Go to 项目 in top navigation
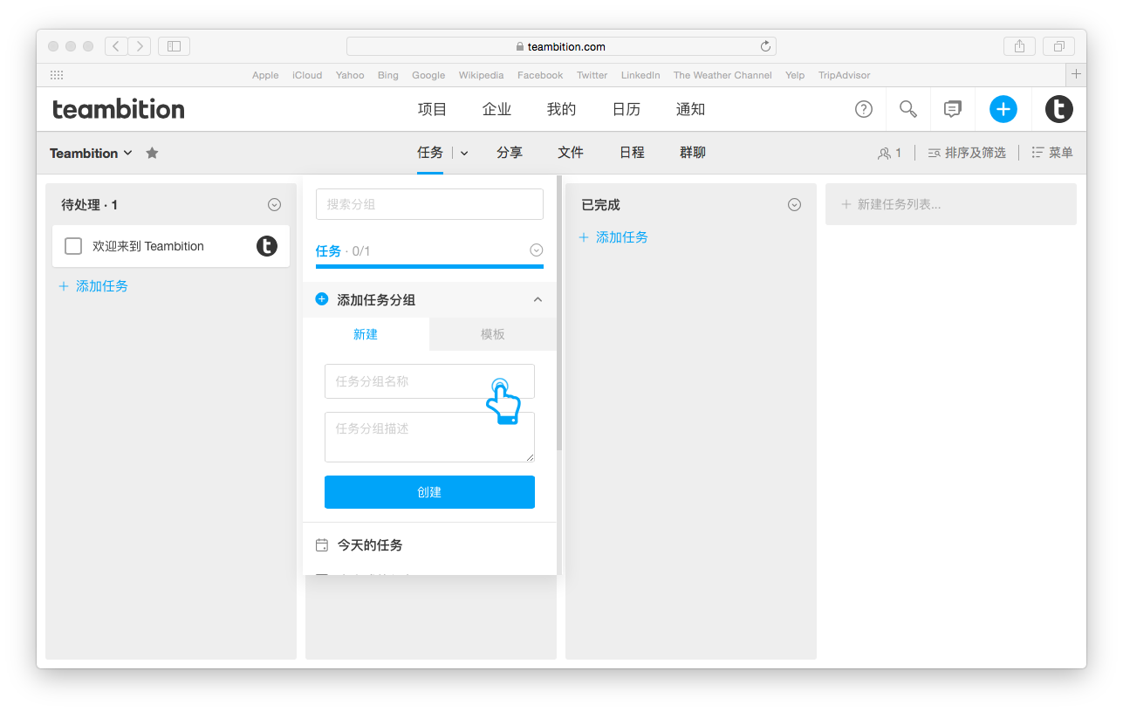 tap(432, 109)
